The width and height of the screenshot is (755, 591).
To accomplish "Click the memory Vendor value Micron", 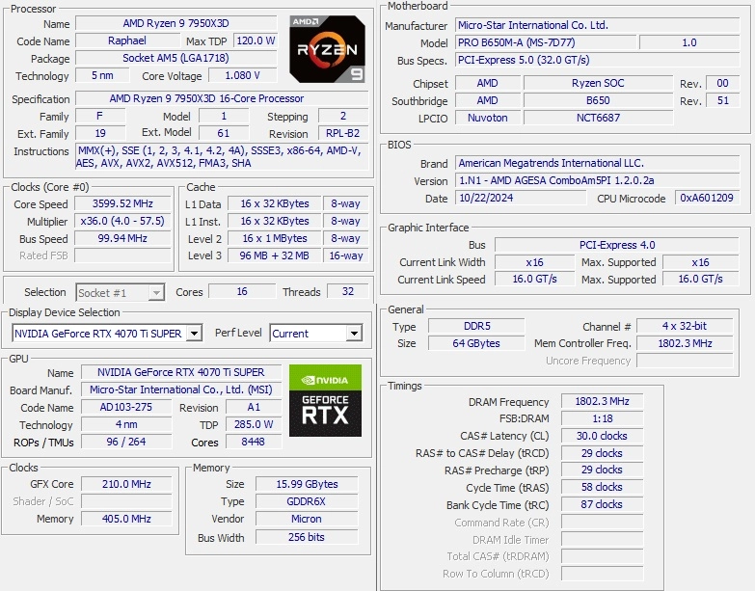I will coord(307,519).
